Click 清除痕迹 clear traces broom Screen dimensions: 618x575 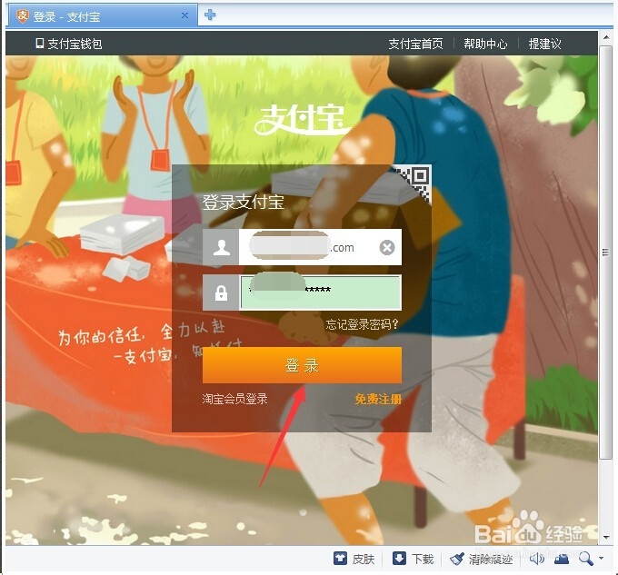click(x=482, y=559)
